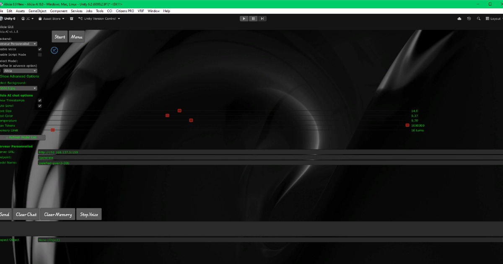Expand the Layout dropdown
Viewport: 503px width, 264px height.
(493, 18)
